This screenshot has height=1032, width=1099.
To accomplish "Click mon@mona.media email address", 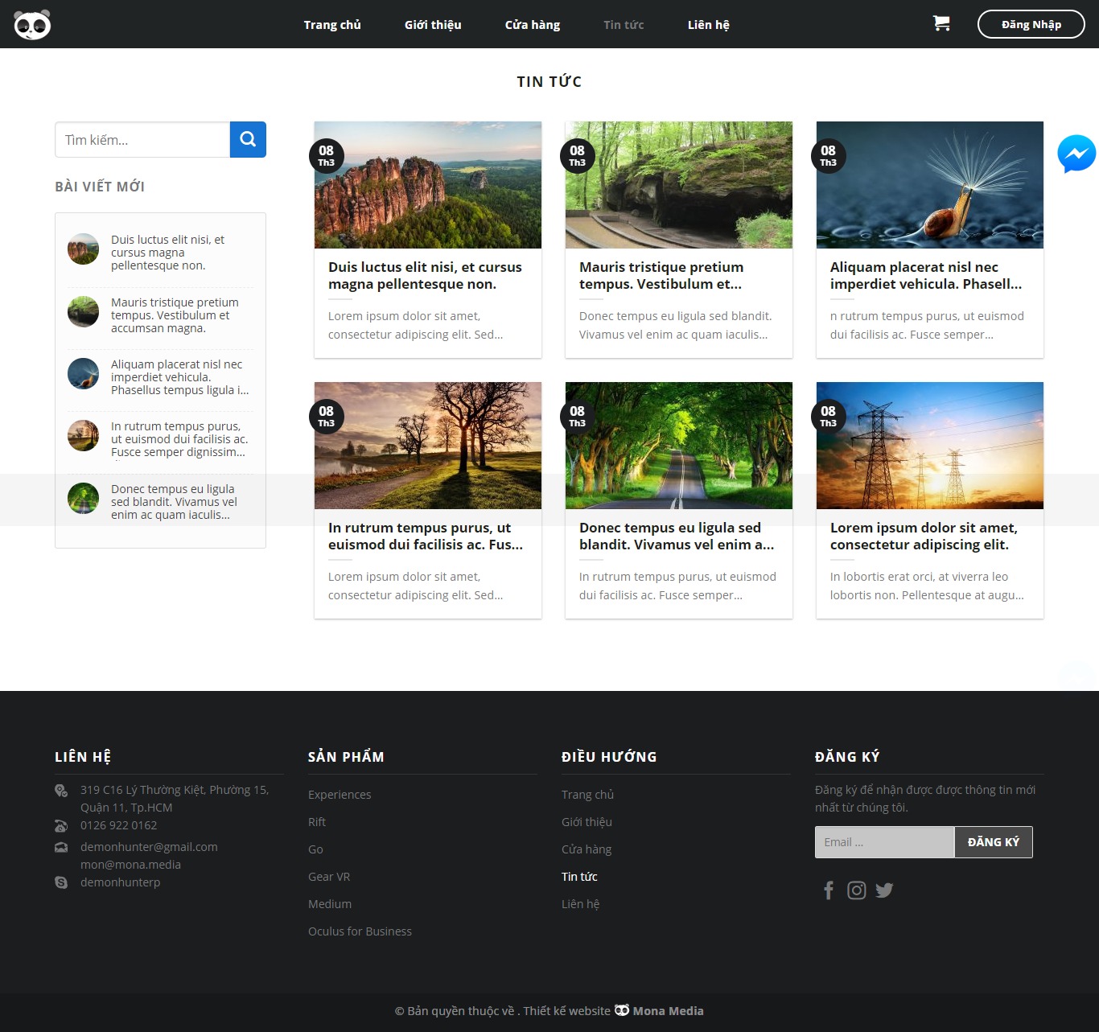I will click(130, 865).
